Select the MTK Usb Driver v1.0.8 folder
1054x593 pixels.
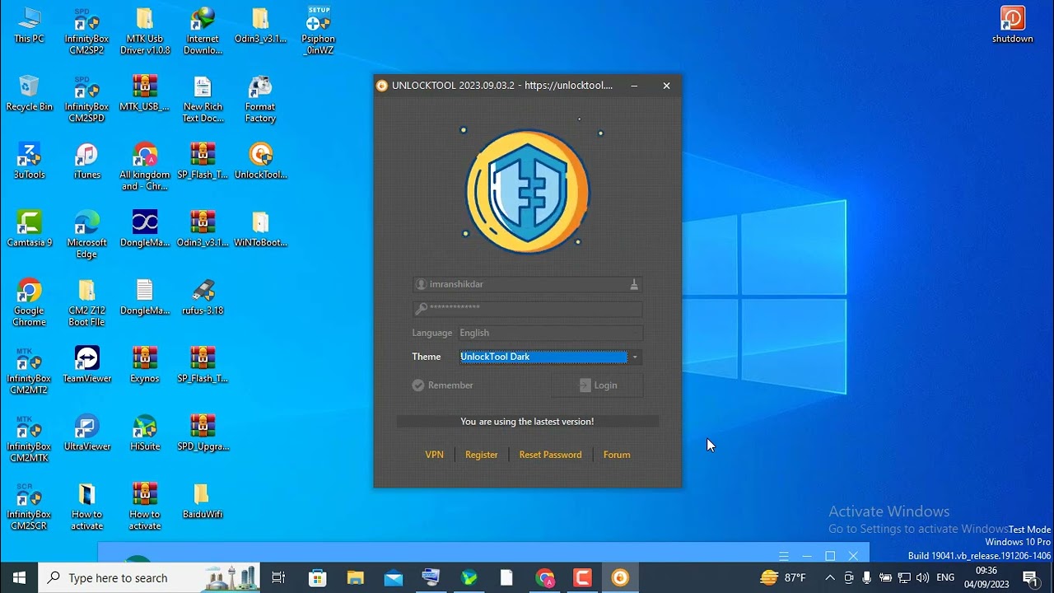(145, 30)
